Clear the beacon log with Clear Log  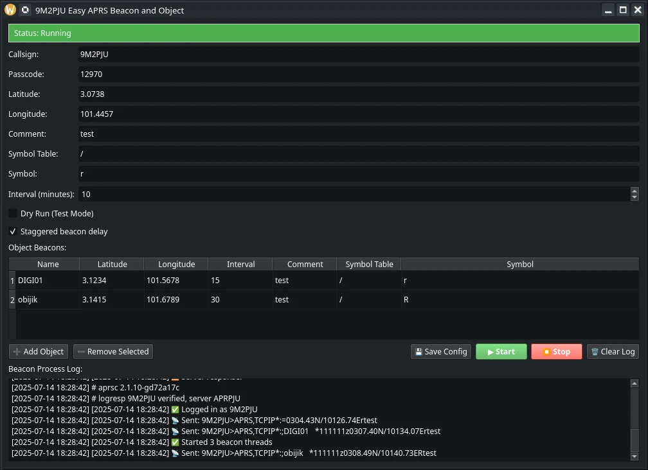click(613, 352)
